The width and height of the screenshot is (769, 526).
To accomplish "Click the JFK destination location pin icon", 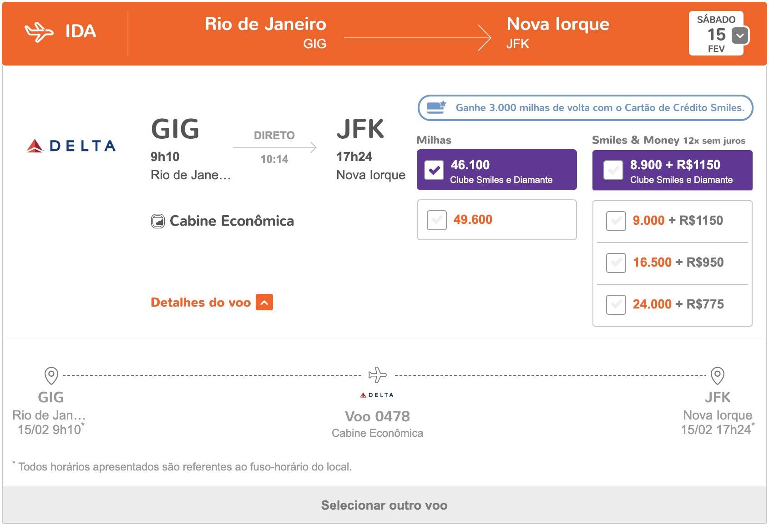I will (x=718, y=376).
